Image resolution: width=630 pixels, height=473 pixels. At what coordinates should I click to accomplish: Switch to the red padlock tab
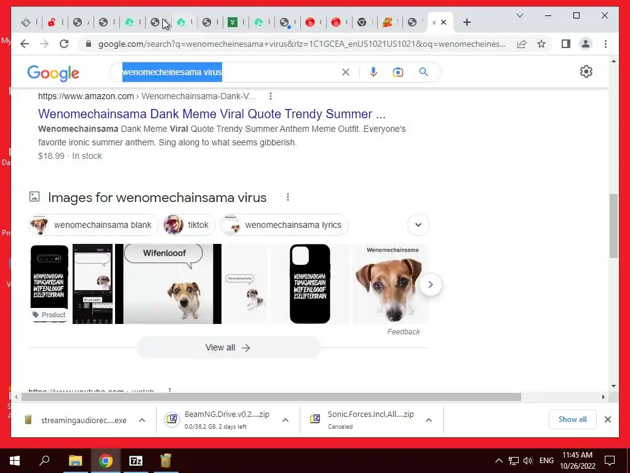52,22
